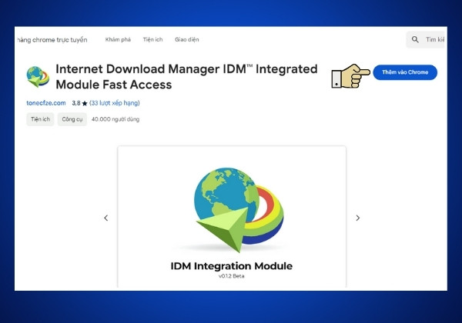Screen dimensions: 462x323
Task: Open the Tiện ích tab in header
Action: [152, 39]
